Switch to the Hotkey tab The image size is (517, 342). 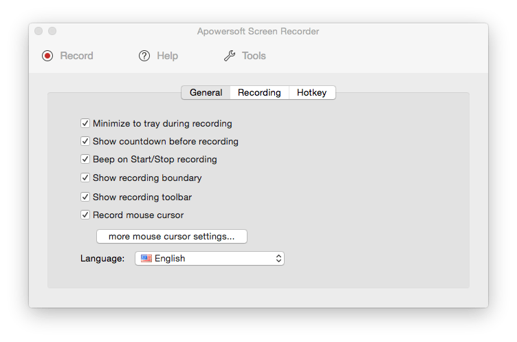[312, 92]
